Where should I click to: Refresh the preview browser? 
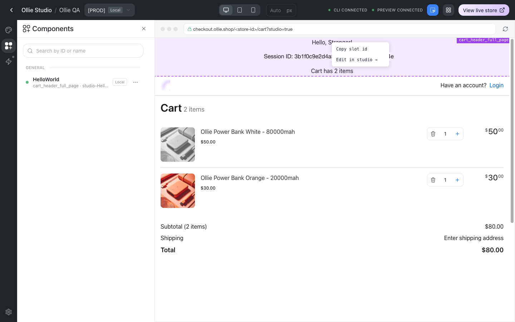coord(505,29)
